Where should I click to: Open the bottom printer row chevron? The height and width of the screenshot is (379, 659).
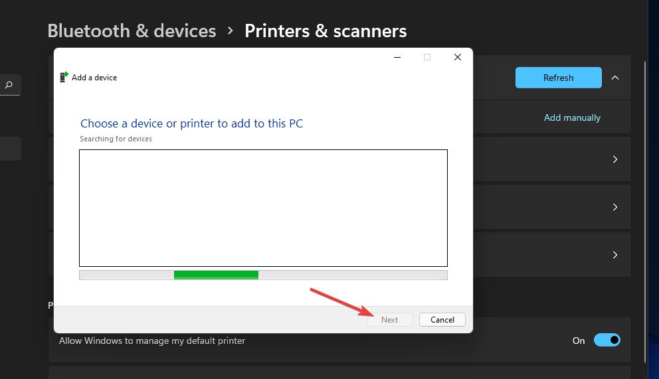click(x=615, y=255)
